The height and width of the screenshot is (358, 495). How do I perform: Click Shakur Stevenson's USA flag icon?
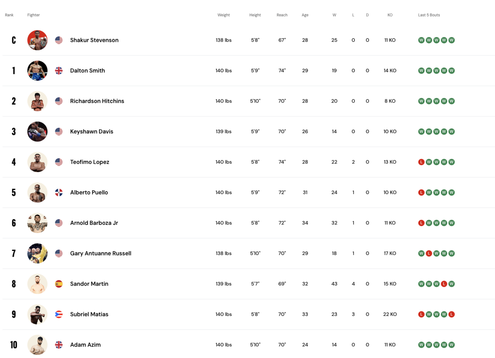pos(59,40)
